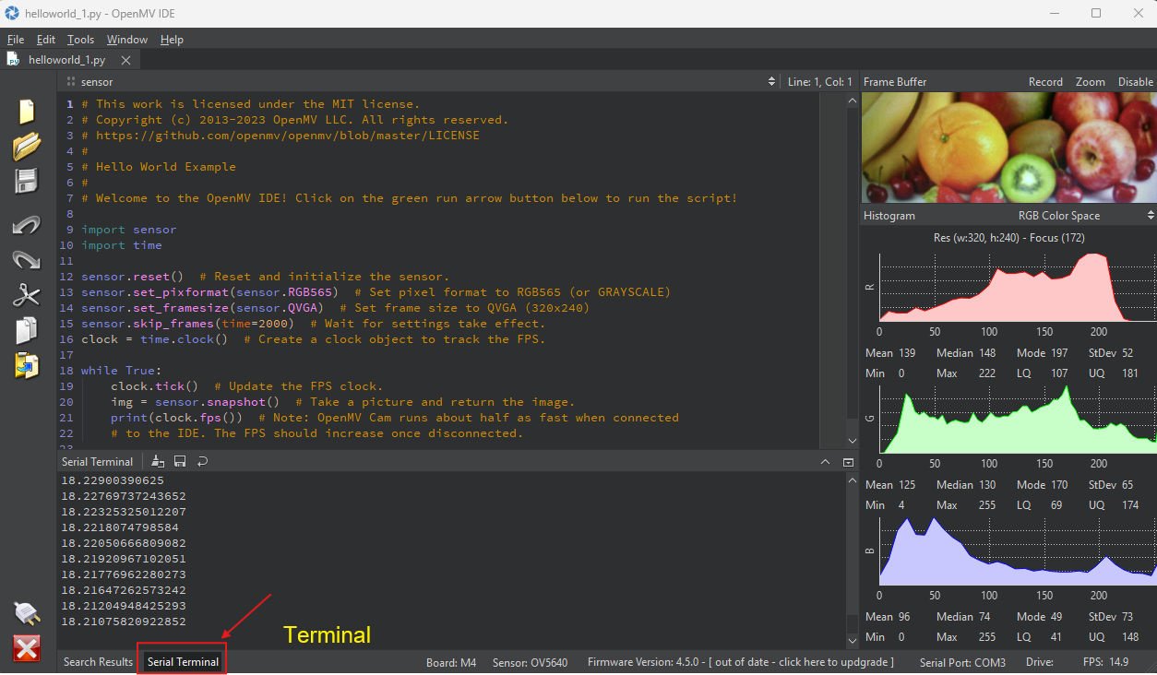Toggle word wrap in the Serial Terminal toolbar
The height and width of the screenshot is (675, 1157).
tap(202, 461)
